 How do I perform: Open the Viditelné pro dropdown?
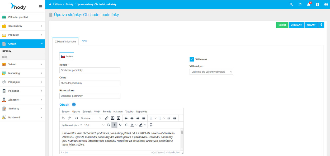coord(211,72)
